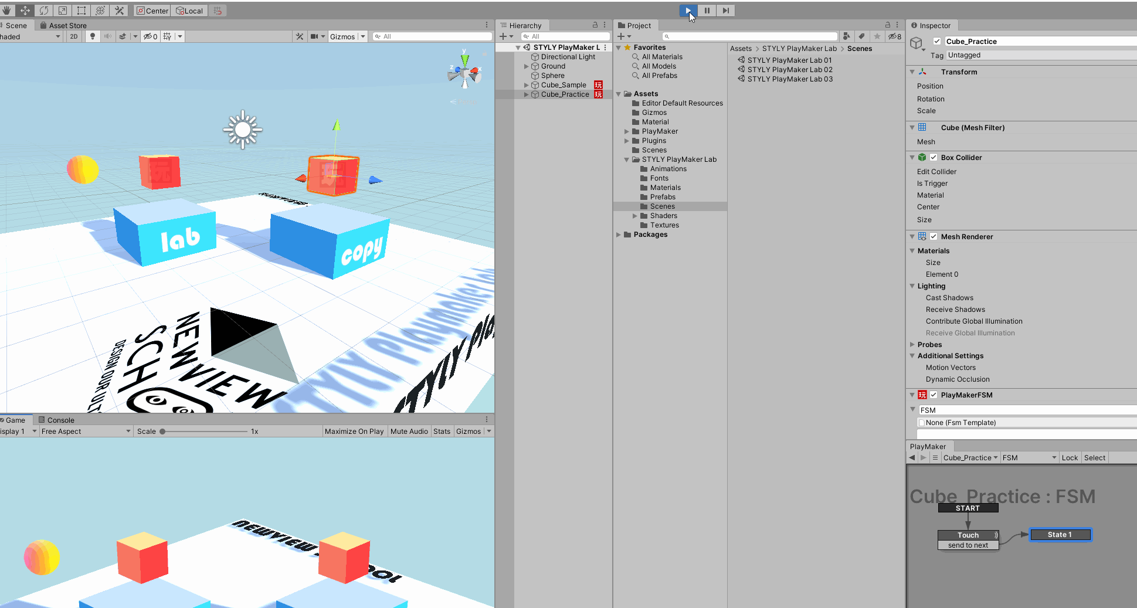Click the Hierarchy create plus button
Screen dimensions: 1137x608
tap(505, 36)
